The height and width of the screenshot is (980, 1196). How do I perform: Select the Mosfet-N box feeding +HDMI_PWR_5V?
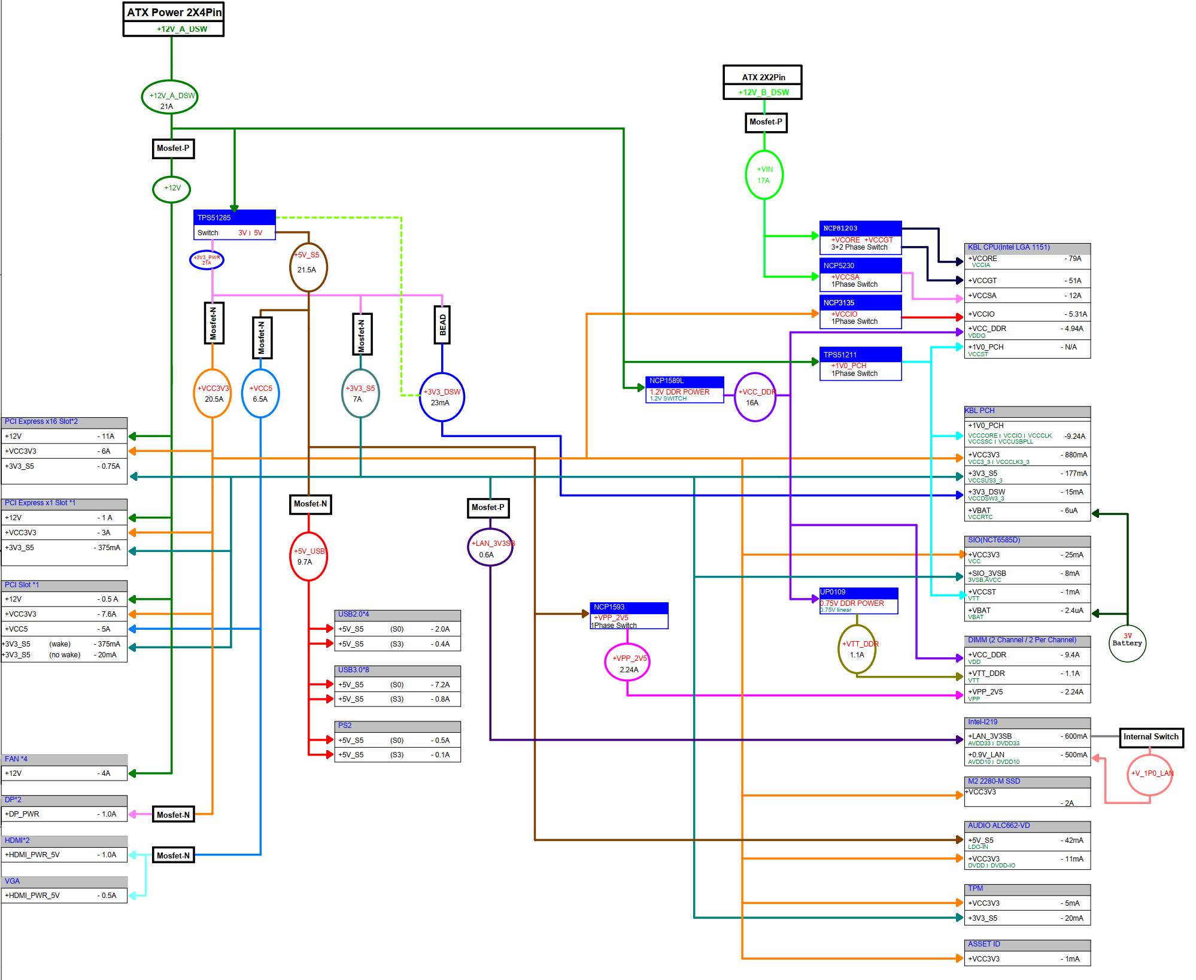coord(174,855)
